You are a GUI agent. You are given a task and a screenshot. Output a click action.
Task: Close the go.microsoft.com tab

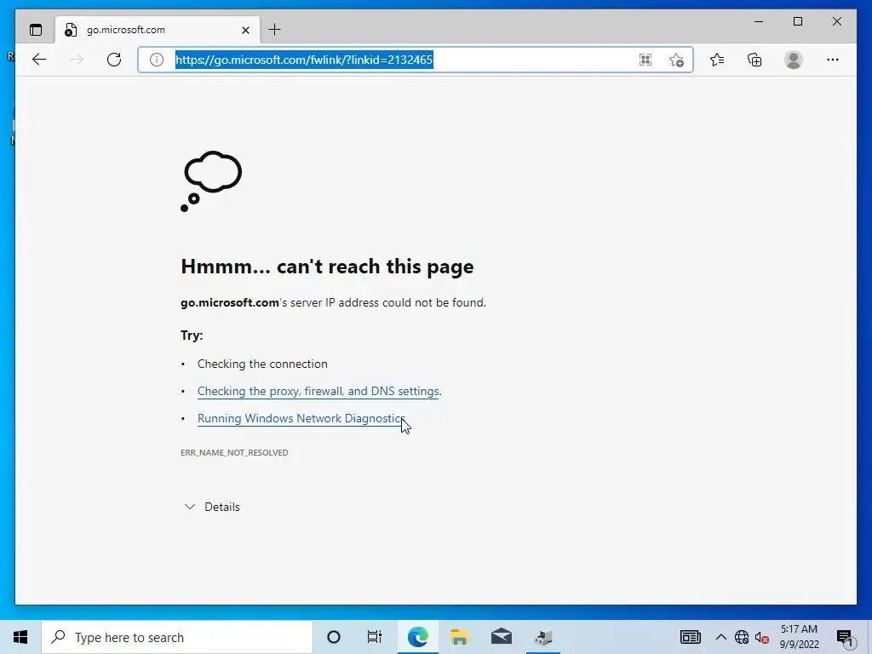pyautogui.click(x=245, y=30)
